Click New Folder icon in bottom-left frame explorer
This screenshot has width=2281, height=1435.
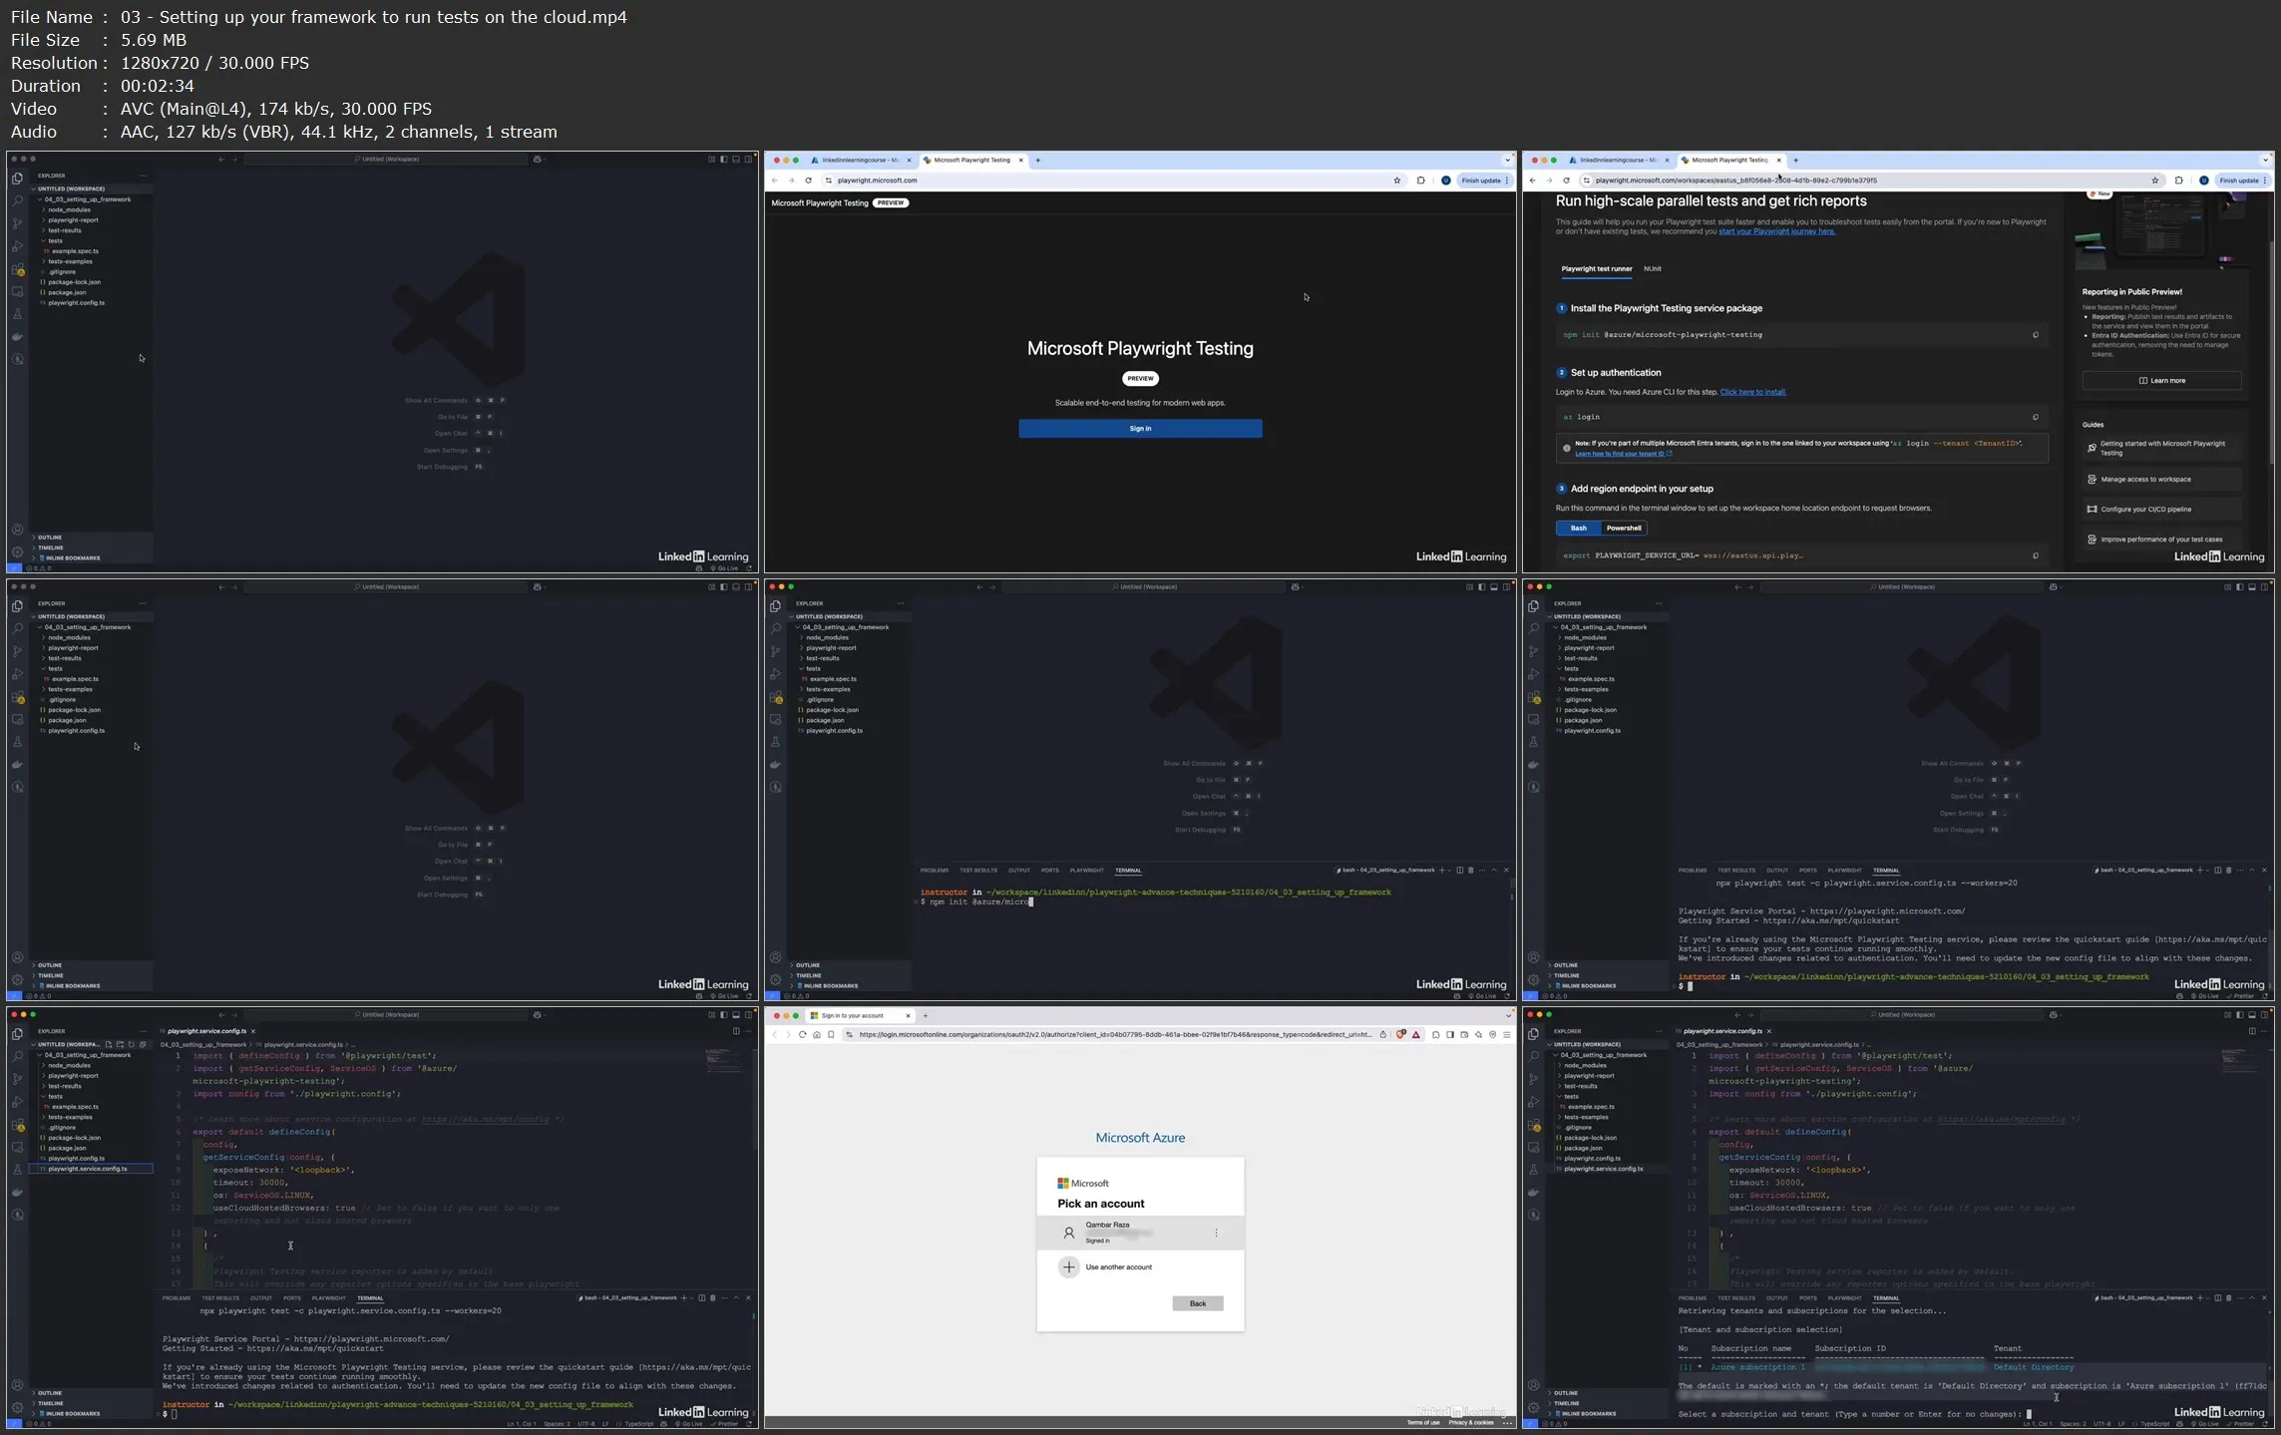pyautogui.click(x=120, y=1044)
